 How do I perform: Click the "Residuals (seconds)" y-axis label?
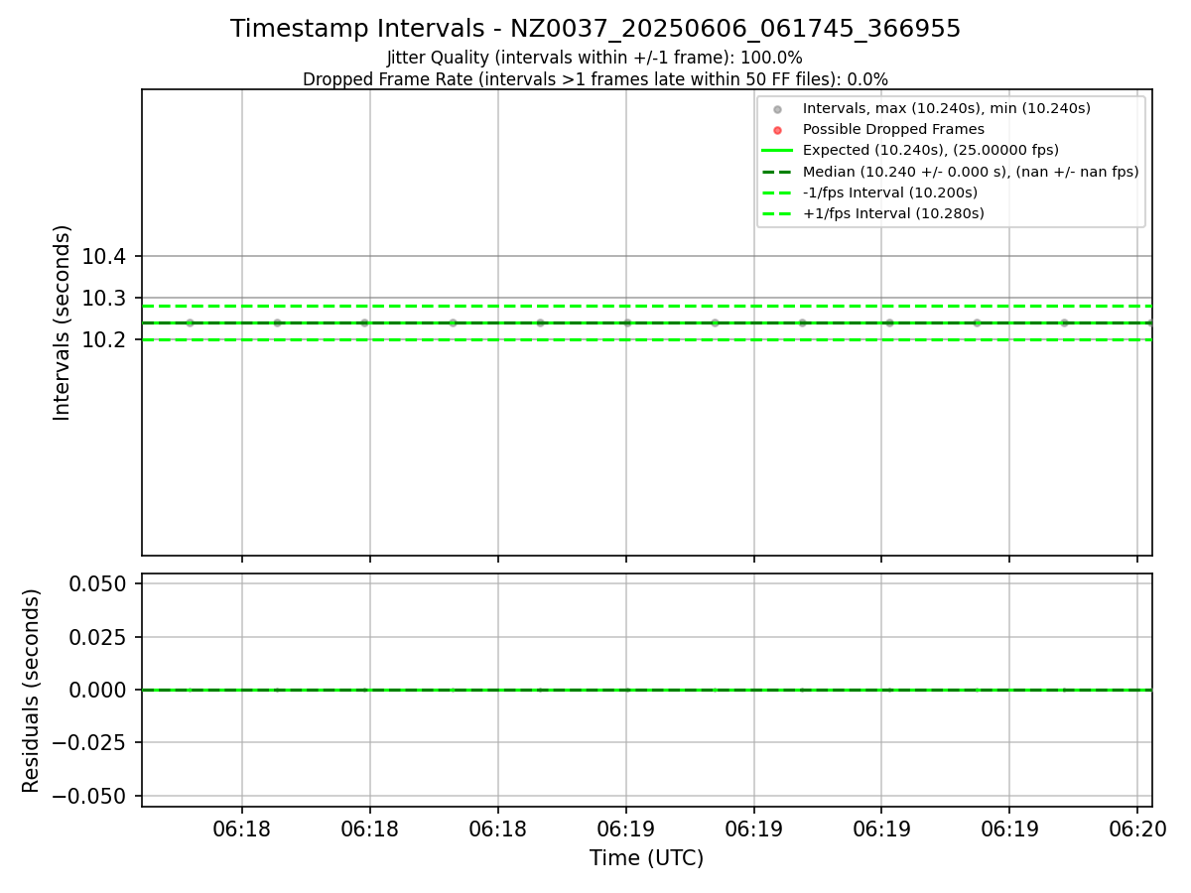pos(32,691)
